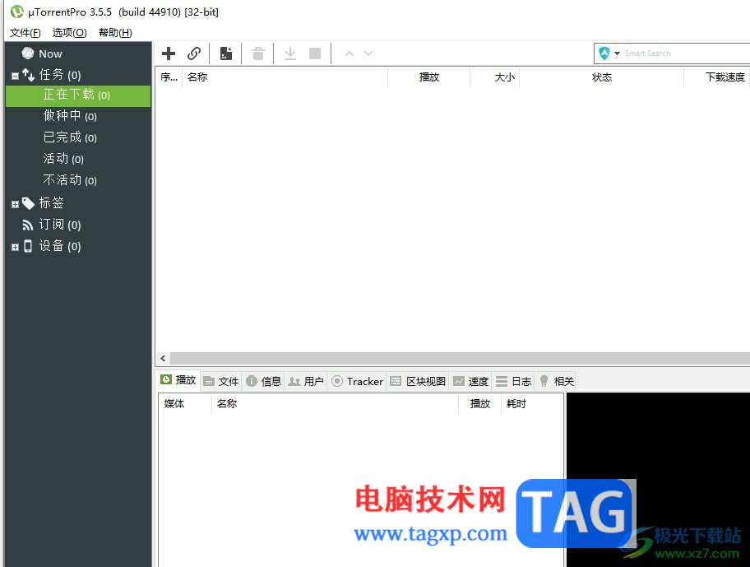Image resolution: width=750 pixels, height=567 pixels.
Task: Select 做种中 (0) category
Action: [70, 116]
